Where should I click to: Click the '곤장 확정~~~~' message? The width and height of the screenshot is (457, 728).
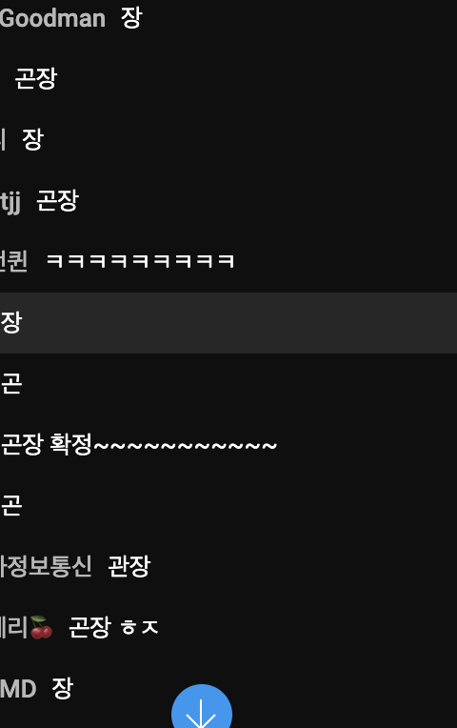[x=139, y=444]
